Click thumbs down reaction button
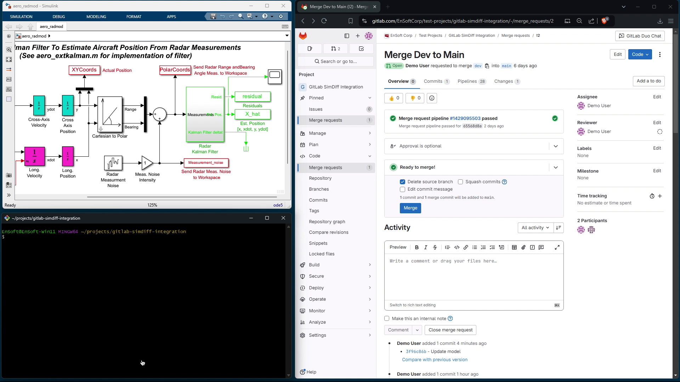 415,98
